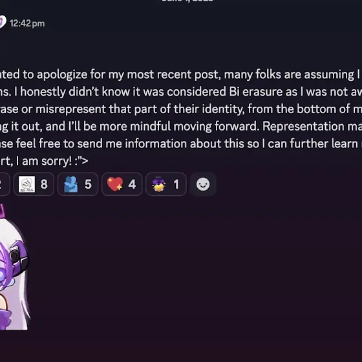Toggle the sparkling red heart reaction

[x=122, y=184]
